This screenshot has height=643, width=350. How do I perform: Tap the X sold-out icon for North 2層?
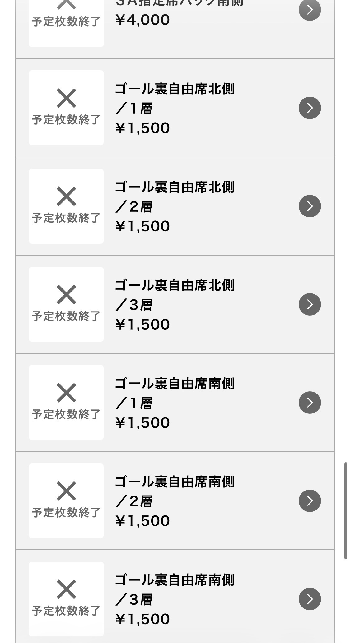[x=66, y=196]
